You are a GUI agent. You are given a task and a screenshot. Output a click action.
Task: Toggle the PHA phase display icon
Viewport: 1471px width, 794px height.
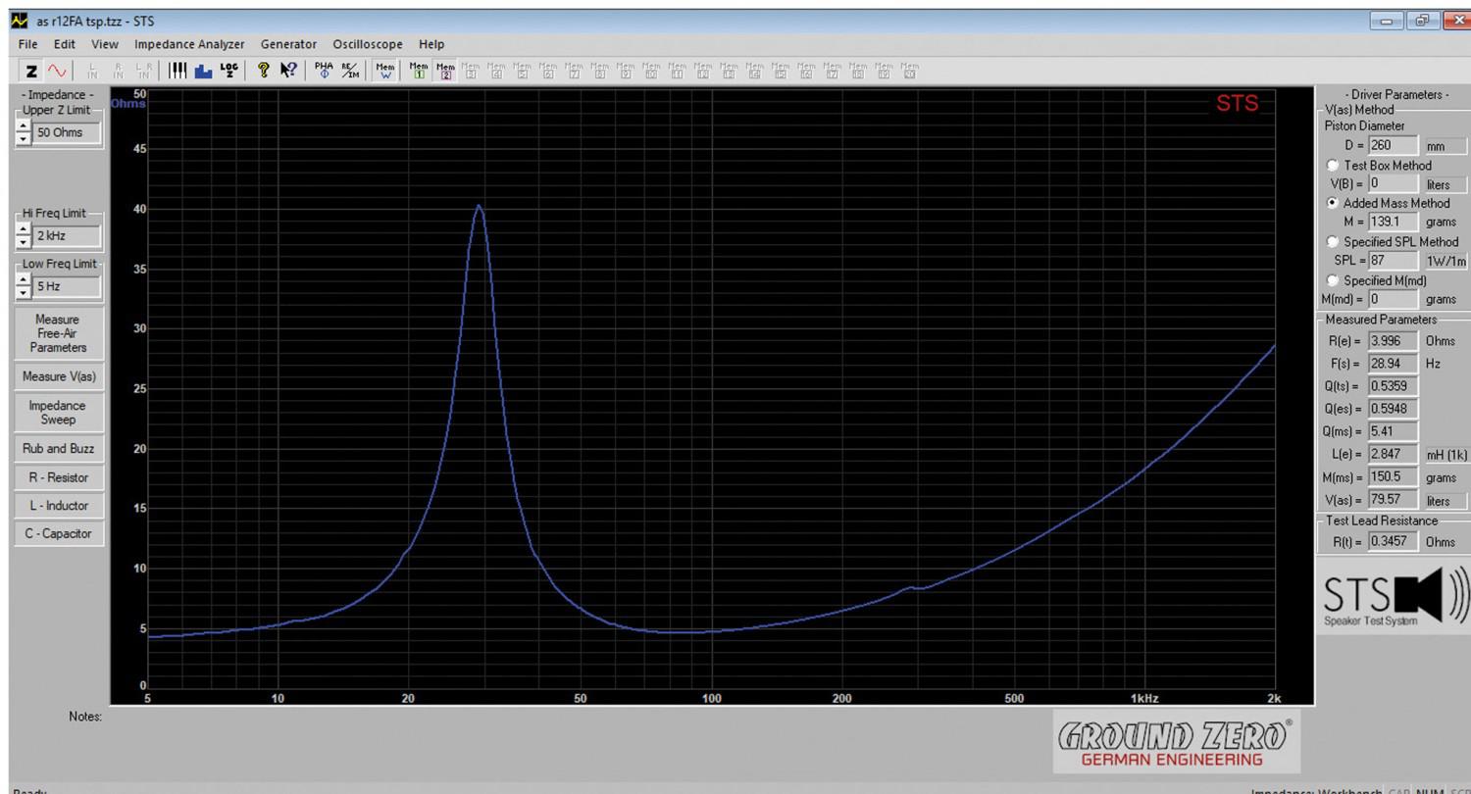(x=324, y=71)
